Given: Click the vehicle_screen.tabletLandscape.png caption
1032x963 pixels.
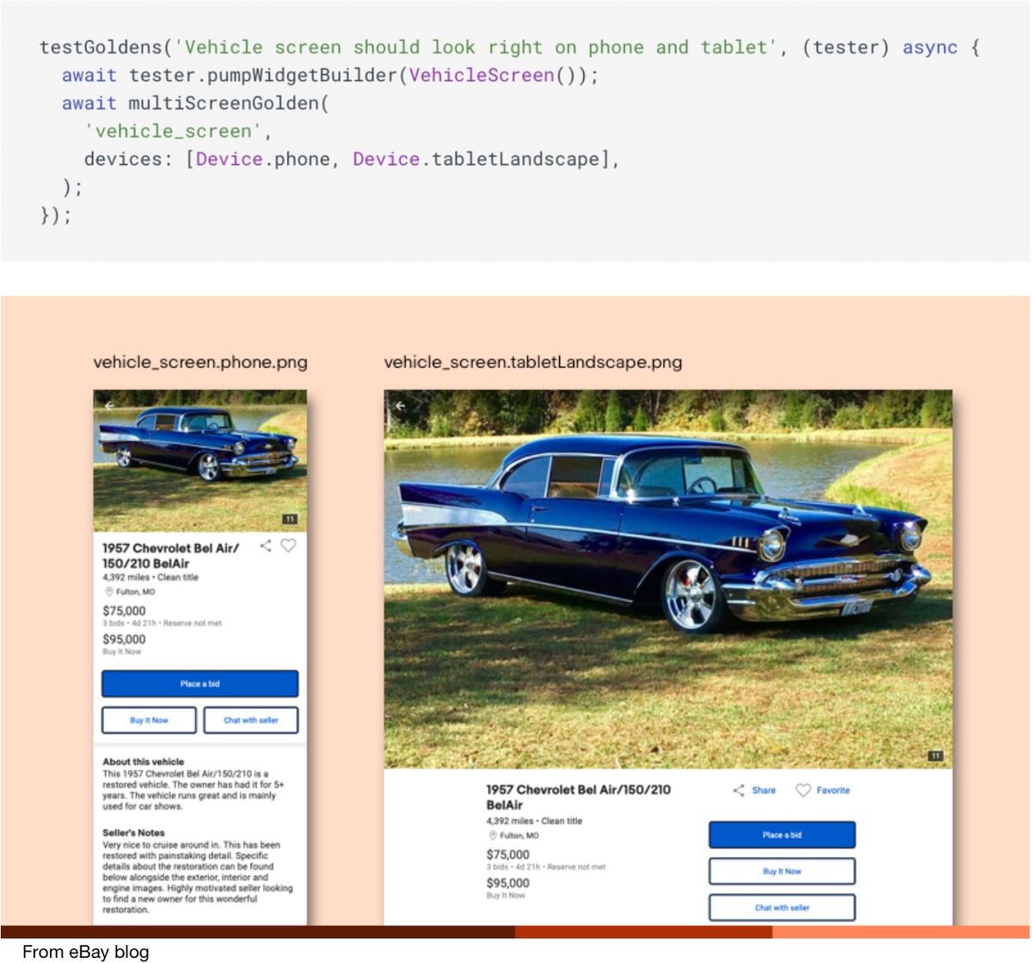Looking at the screenshot, I should pyautogui.click(x=533, y=362).
